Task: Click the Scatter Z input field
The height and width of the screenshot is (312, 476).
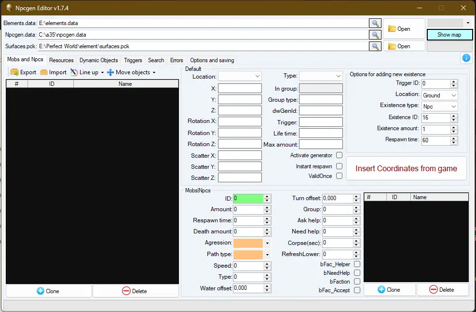Action: (240, 177)
